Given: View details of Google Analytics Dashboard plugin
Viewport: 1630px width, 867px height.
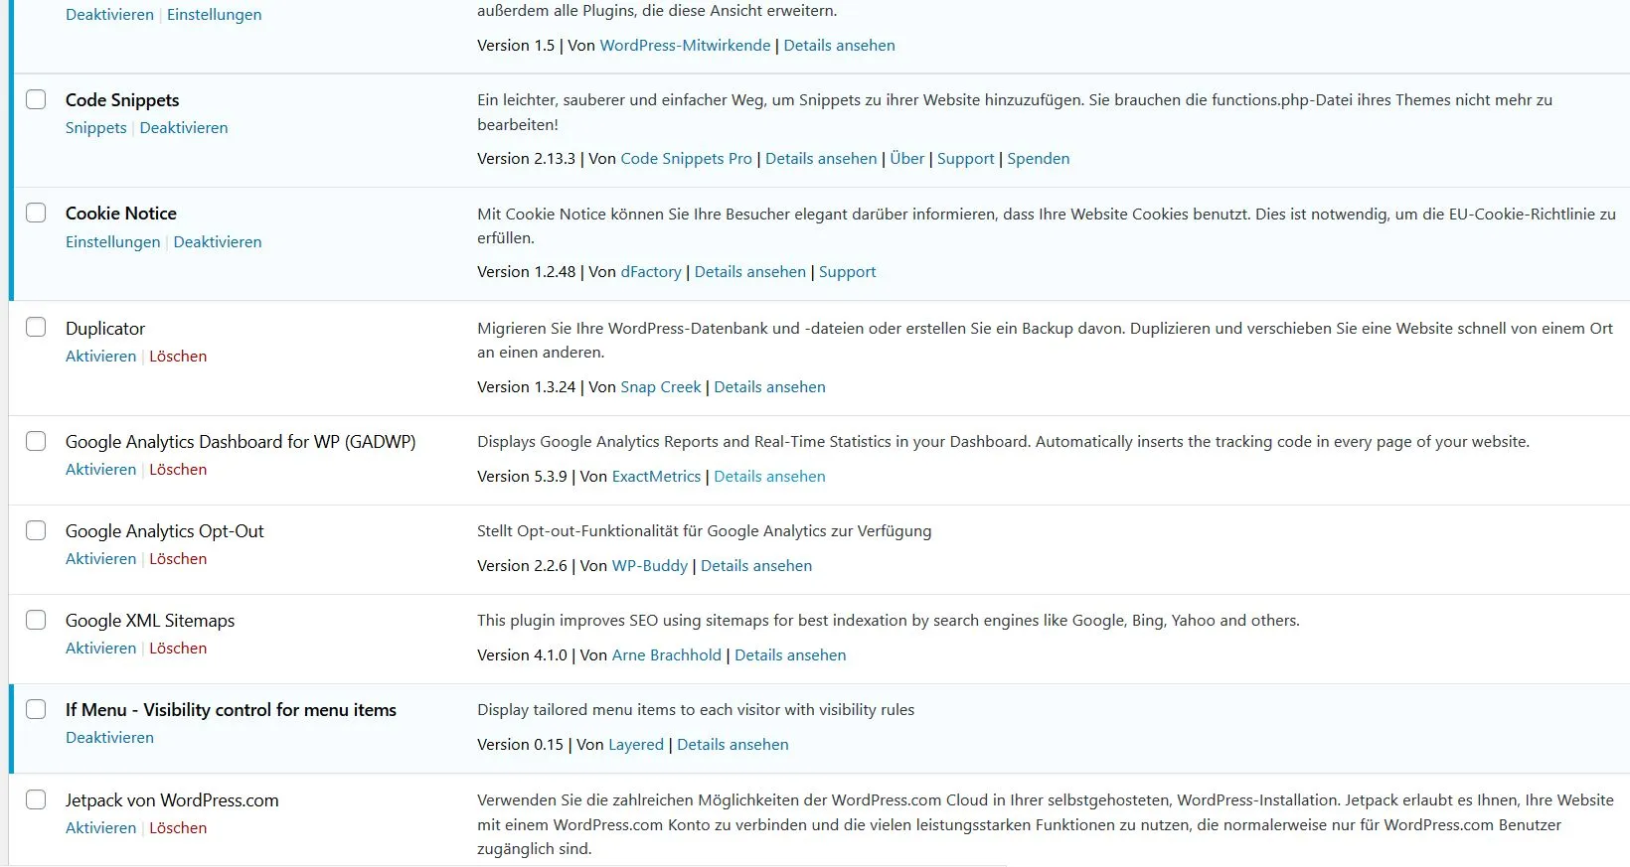Looking at the screenshot, I should [x=769, y=477].
